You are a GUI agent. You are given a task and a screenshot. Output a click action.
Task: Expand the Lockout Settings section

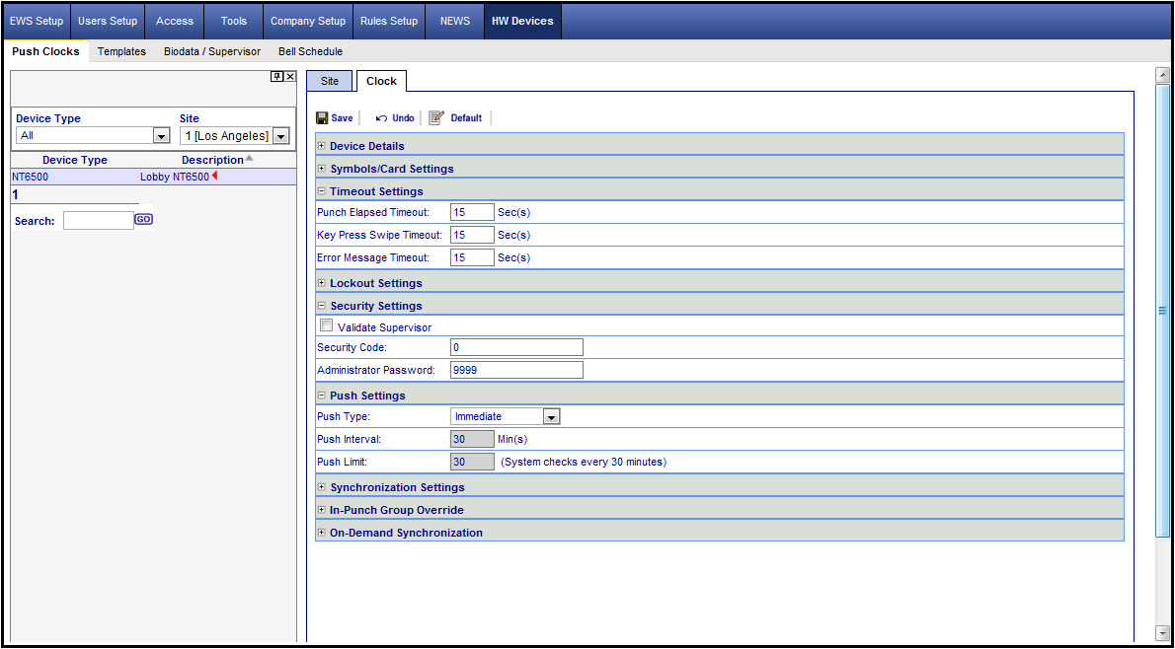coord(322,283)
